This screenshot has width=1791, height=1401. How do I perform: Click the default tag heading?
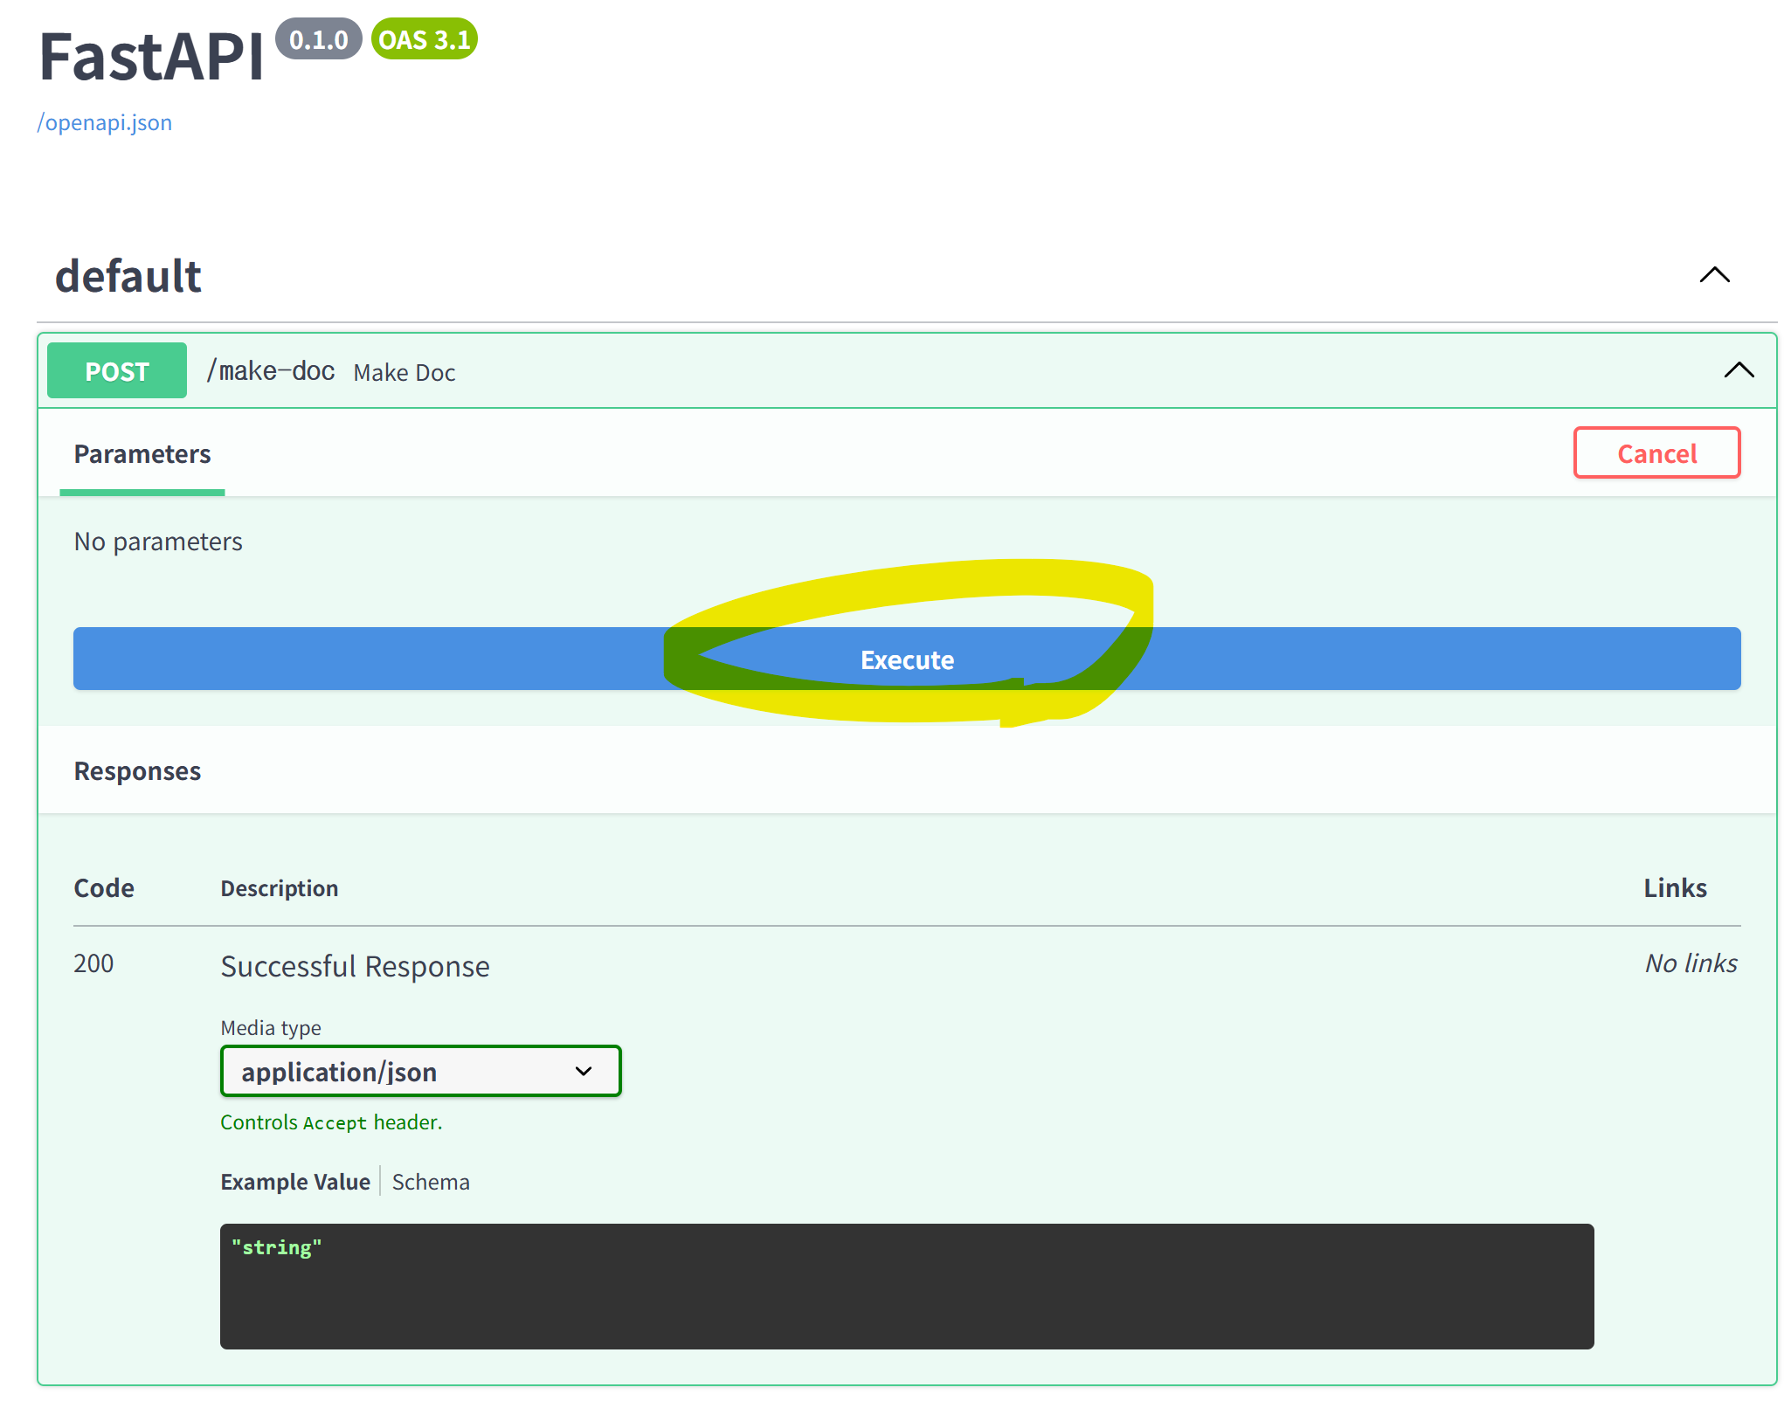click(x=128, y=276)
